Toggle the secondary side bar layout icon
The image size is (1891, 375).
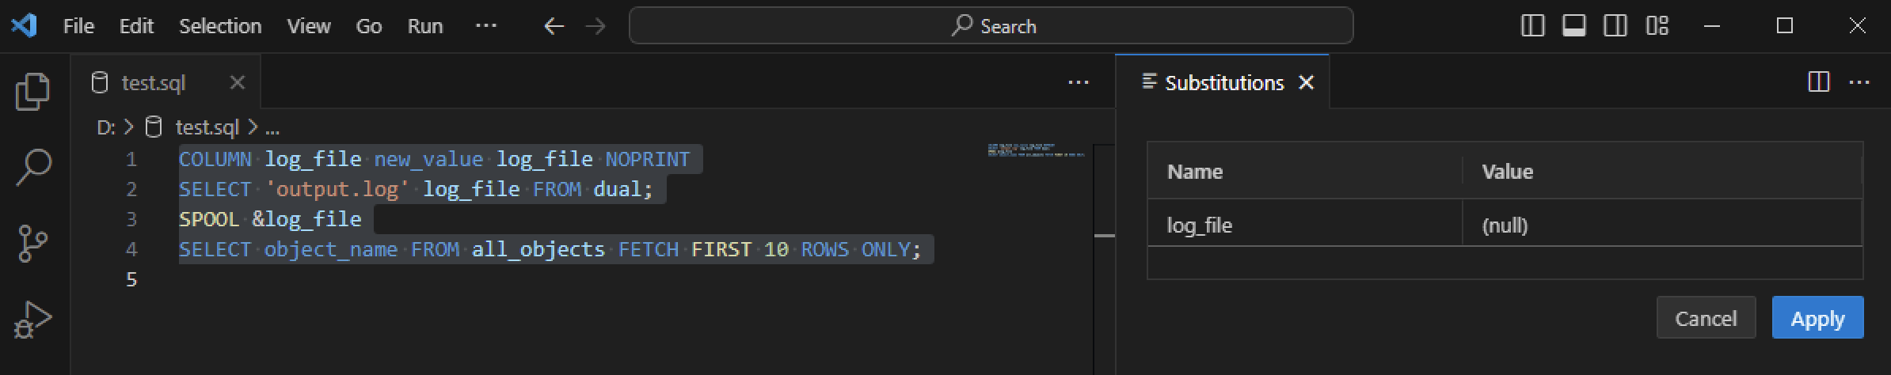(1615, 26)
